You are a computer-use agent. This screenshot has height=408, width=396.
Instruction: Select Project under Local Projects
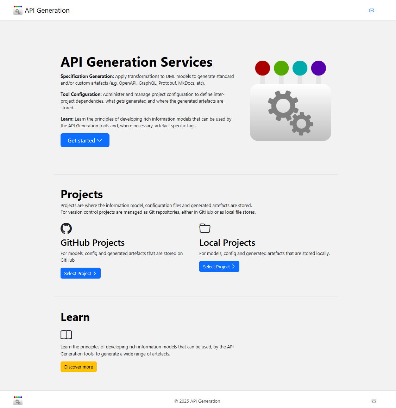coord(219,266)
